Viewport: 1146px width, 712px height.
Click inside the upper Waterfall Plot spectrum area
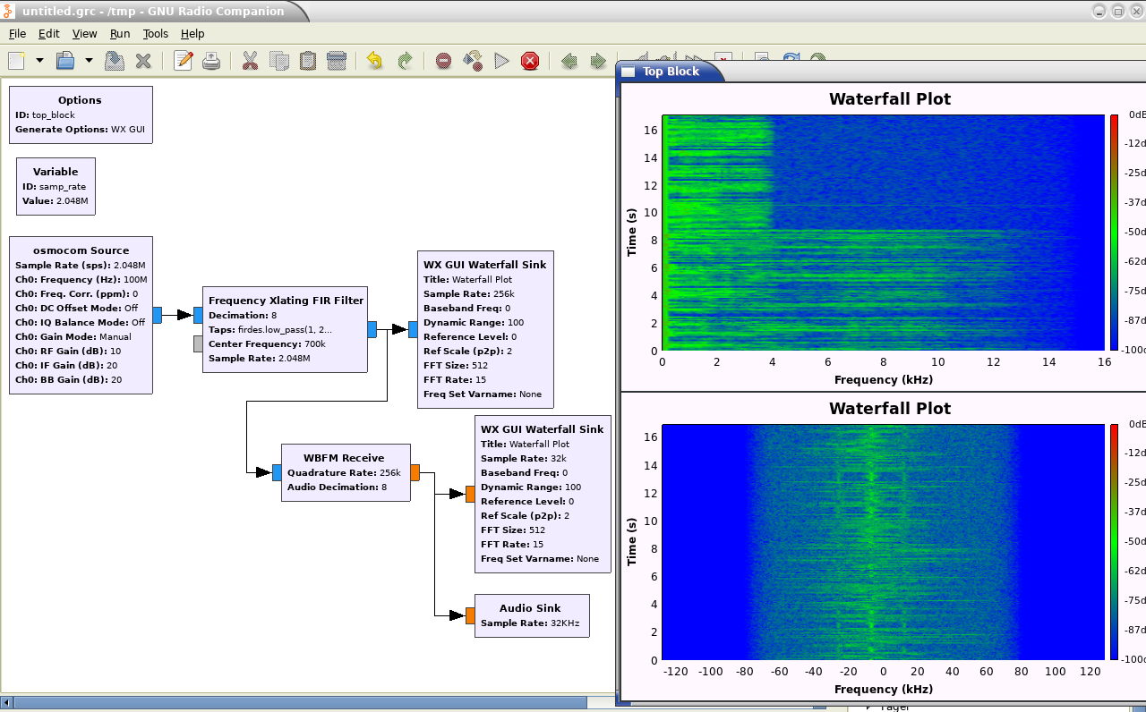883,233
